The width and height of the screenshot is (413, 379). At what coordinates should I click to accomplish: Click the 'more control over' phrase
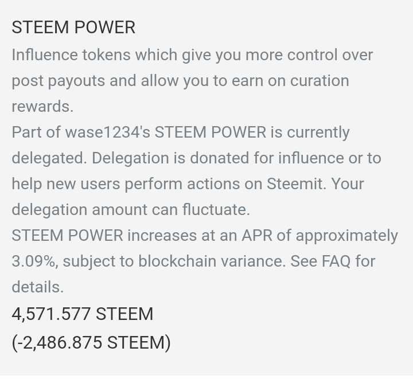[x=309, y=54]
